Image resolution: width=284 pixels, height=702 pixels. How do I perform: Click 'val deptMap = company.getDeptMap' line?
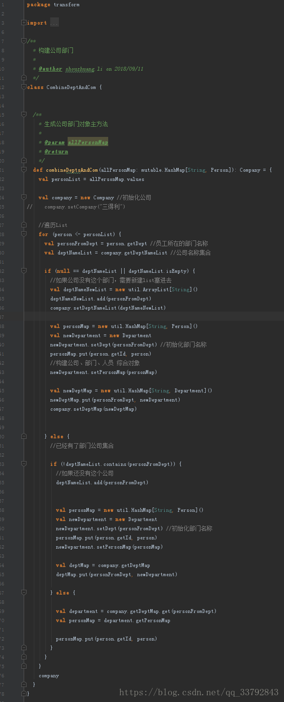(103, 565)
